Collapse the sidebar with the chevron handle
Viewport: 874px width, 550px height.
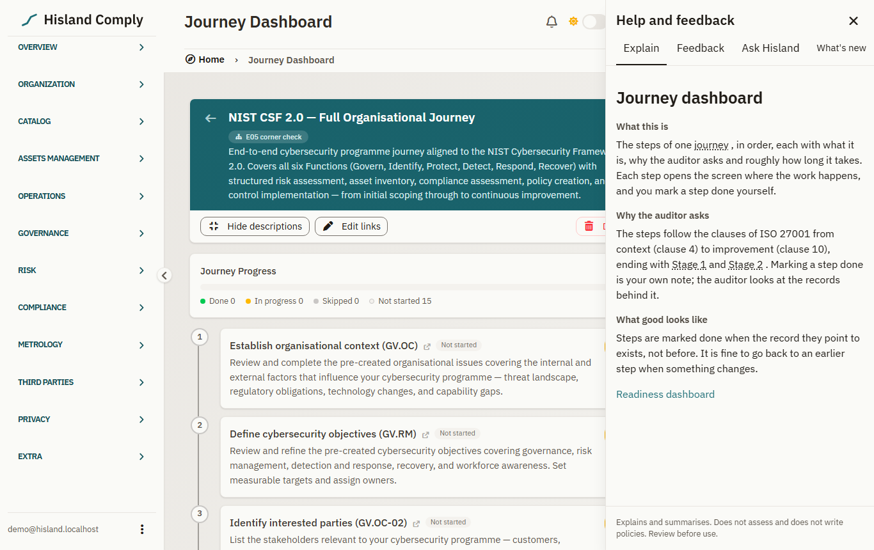pos(164,276)
